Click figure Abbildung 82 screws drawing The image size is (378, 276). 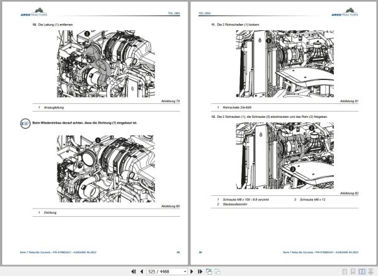tap(285, 156)
